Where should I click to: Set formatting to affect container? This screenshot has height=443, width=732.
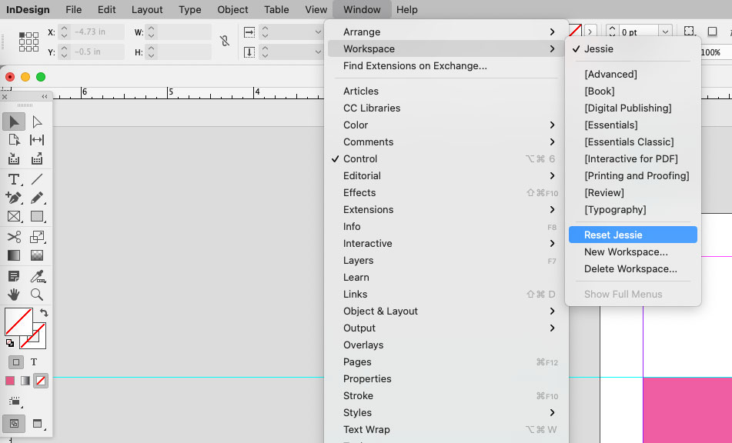(x=16, y=362)
